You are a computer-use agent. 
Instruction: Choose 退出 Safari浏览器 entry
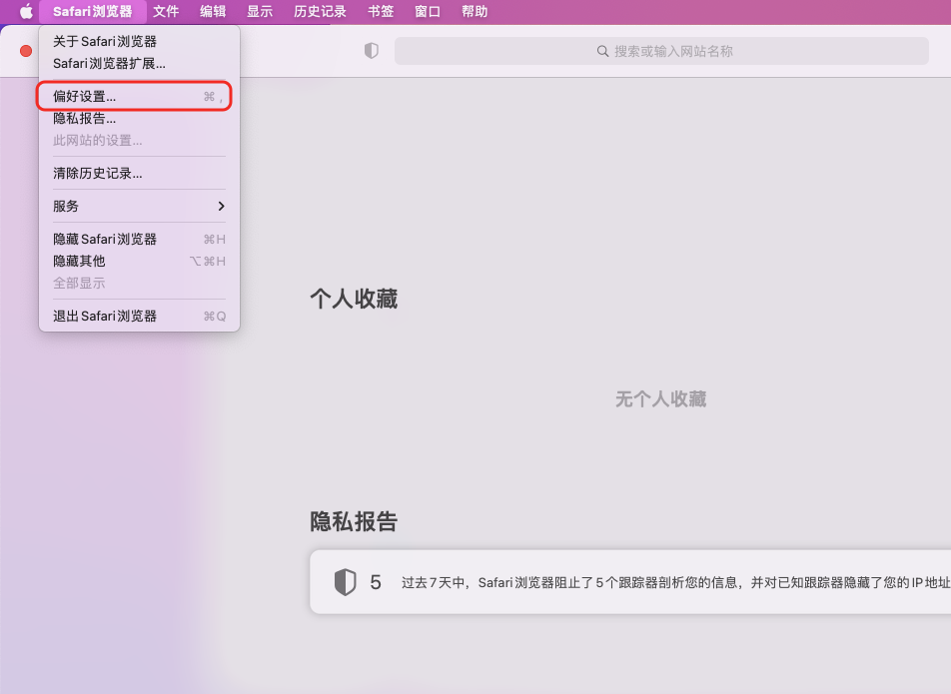coord(139,317)
